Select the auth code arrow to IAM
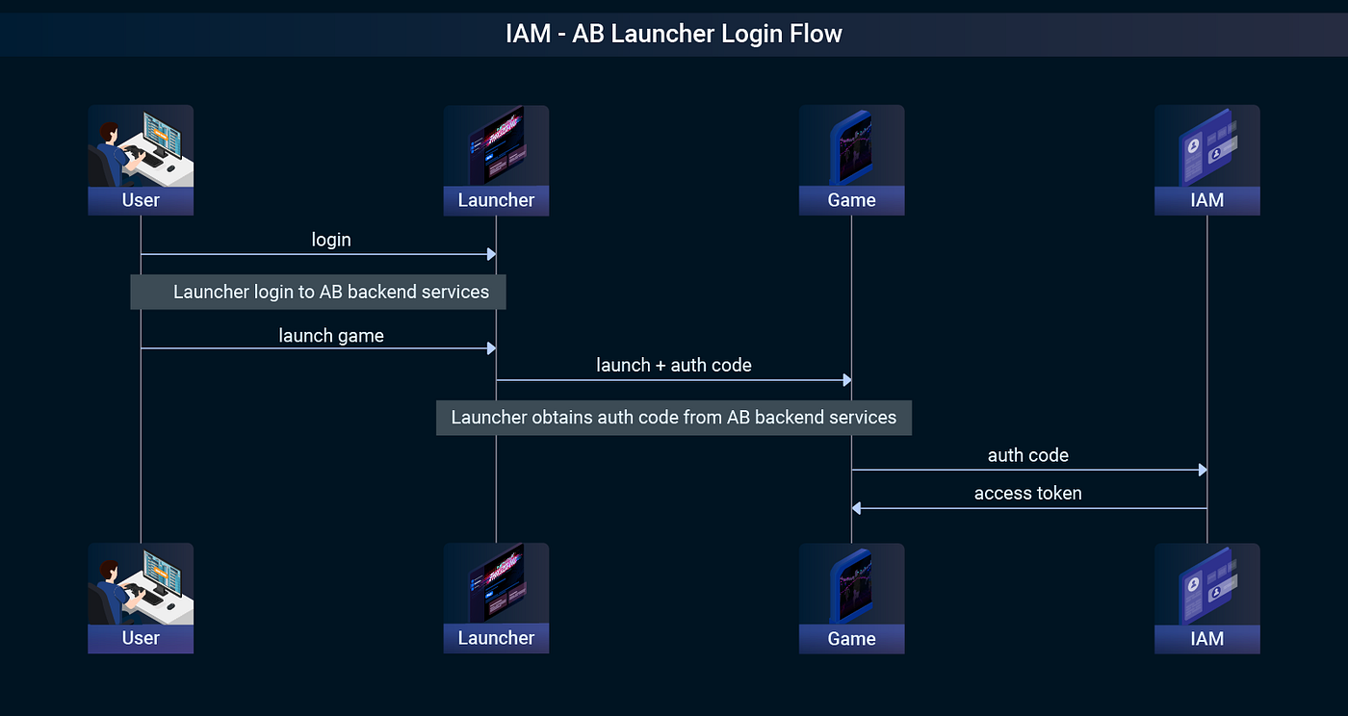The image size is (1348, 716). coord(1027,454)
